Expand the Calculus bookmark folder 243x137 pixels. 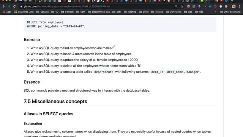[x=43, y=12]
